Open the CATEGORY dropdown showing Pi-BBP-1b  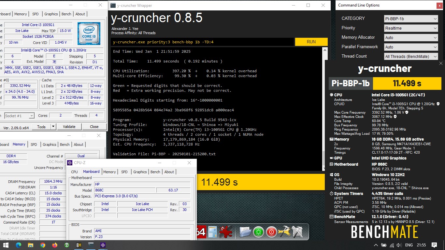pos(411,19)
